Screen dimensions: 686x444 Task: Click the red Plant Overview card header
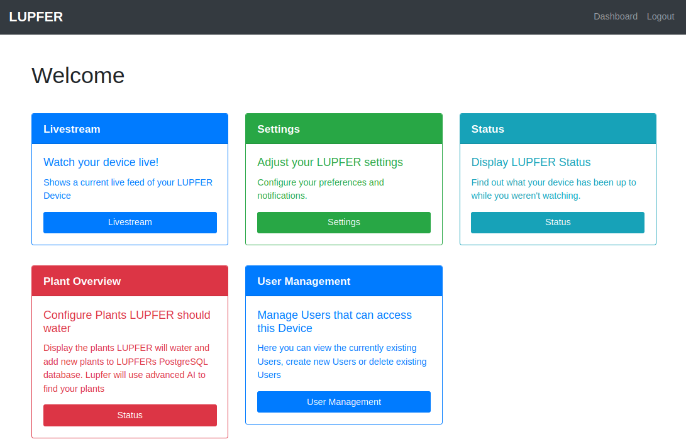82,281
